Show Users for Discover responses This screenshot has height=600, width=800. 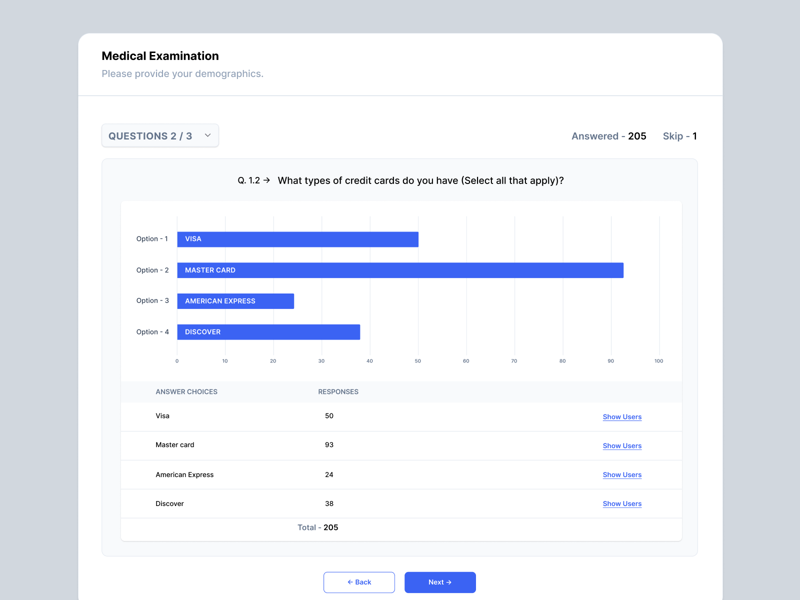(622, 503)
